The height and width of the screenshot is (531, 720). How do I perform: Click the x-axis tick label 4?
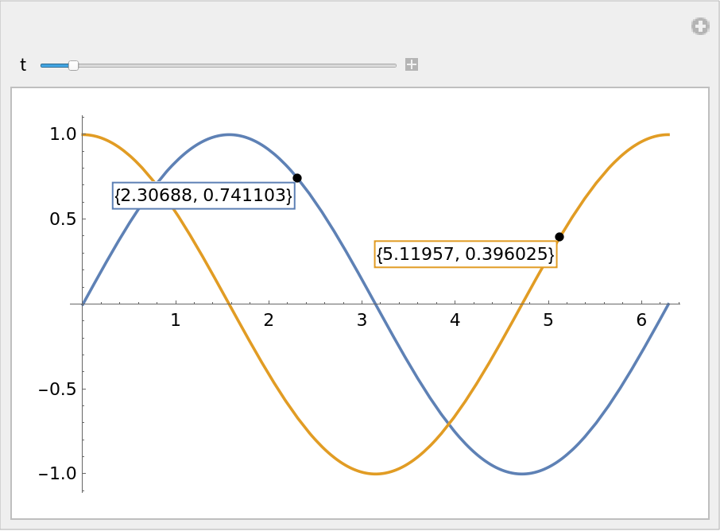click(x=455, y=320)
